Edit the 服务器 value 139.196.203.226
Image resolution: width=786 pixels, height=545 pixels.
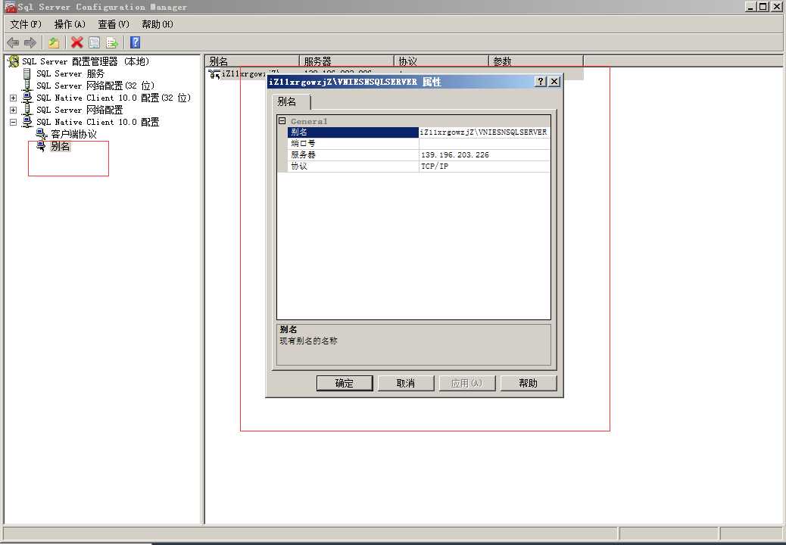(x=484, y=154)
